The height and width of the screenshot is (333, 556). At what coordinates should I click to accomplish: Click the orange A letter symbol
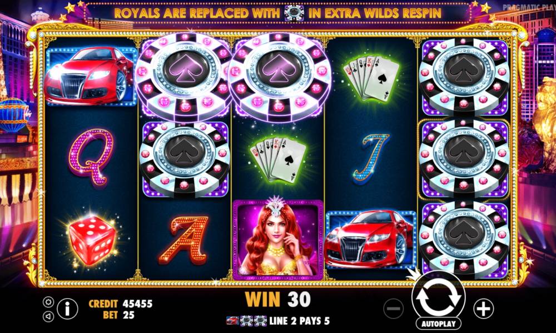coord(183,240)
